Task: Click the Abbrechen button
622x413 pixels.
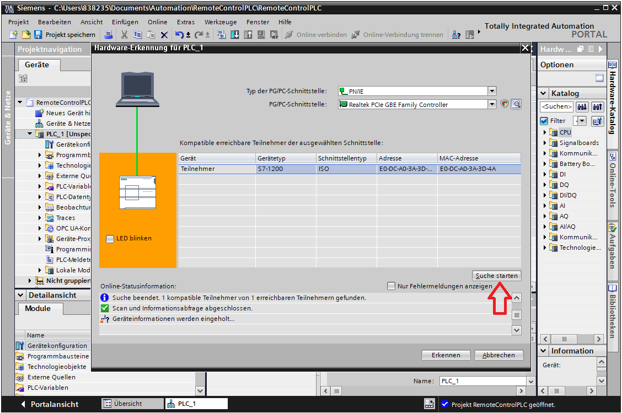Action: click(498, 355)
